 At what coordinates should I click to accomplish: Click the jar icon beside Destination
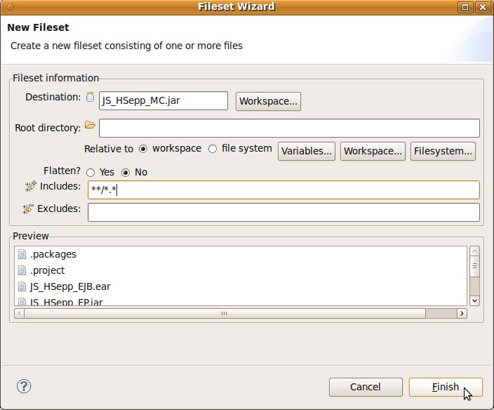tap(90, 98)
